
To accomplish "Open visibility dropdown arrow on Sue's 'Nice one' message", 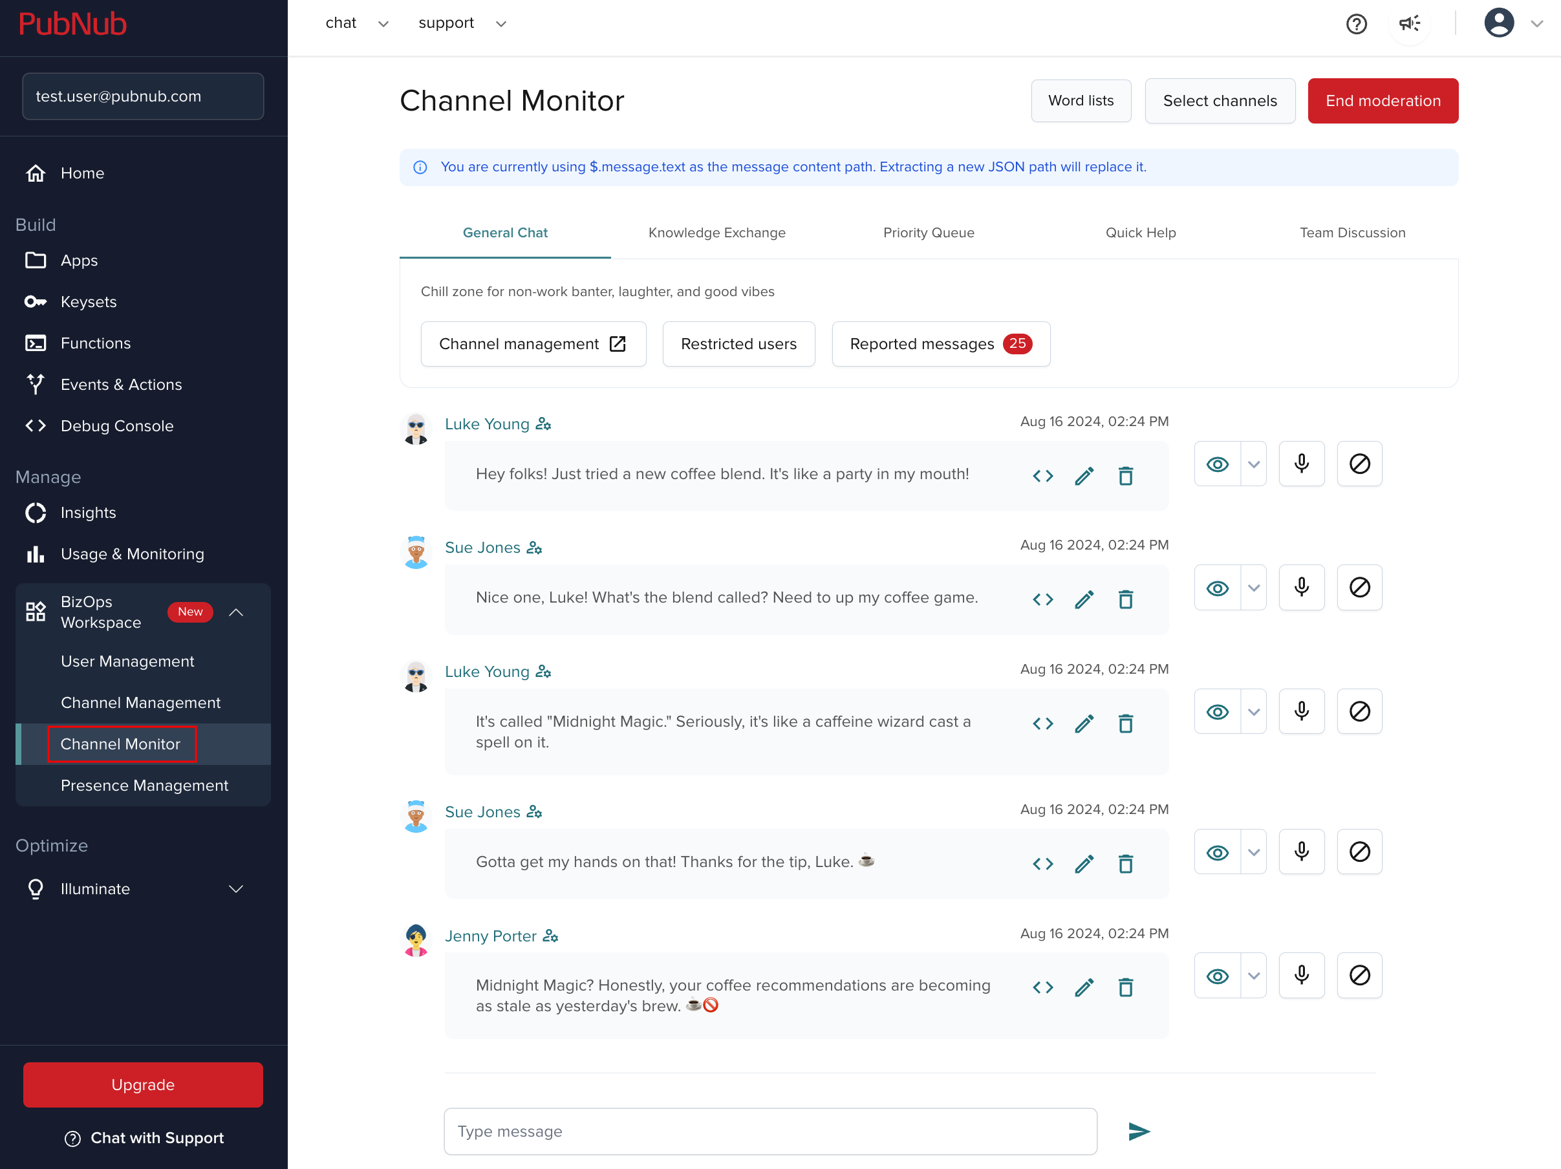I will pos(1253,587).
